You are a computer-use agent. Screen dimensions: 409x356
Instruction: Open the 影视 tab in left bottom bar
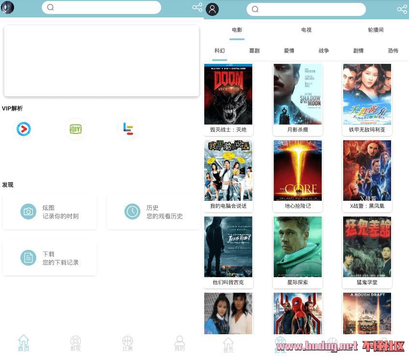point(76,342)
